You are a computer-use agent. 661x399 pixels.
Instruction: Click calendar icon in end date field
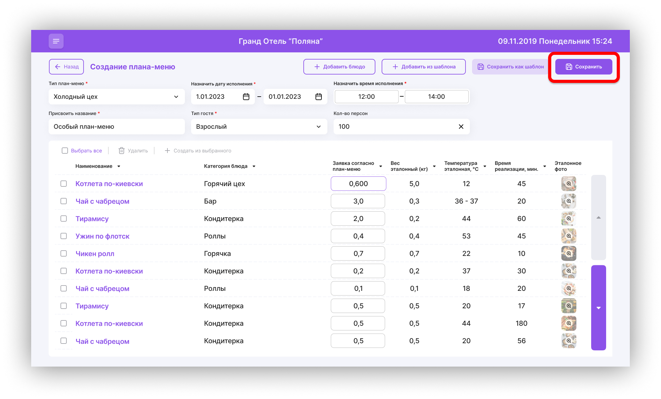pyautogui.click(x=318, y=97)
